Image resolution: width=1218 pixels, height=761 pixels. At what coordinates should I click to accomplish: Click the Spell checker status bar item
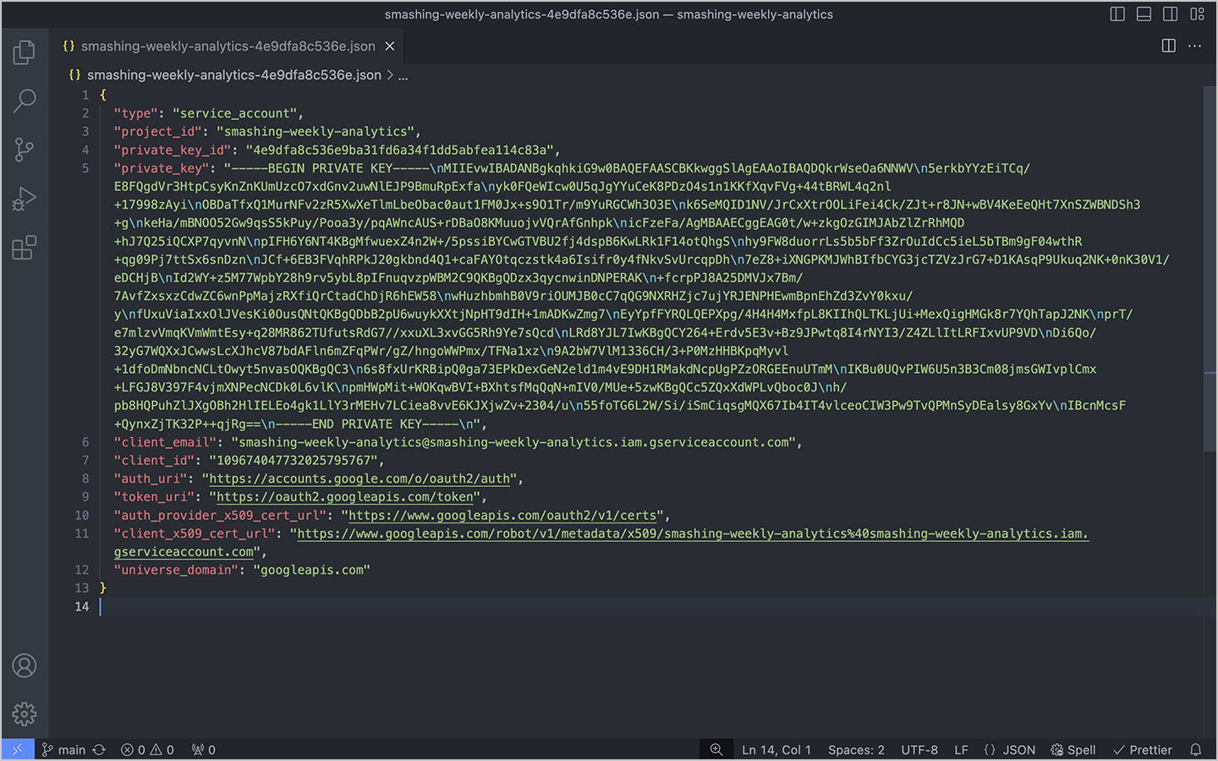pos(1073,749)
